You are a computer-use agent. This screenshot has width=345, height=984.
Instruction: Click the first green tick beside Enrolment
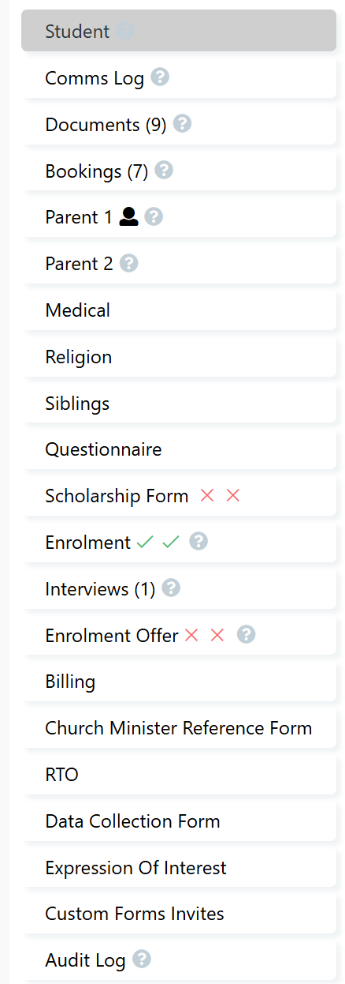pos(144,542)
